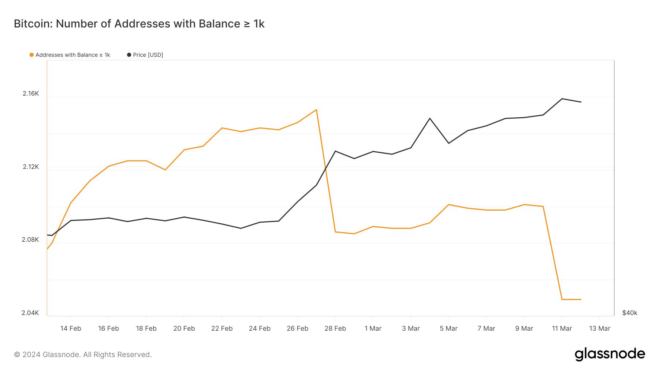Toggle the Addresses with Balance legend label
This screenshot has height=371, width=659.
pos(72,55)
